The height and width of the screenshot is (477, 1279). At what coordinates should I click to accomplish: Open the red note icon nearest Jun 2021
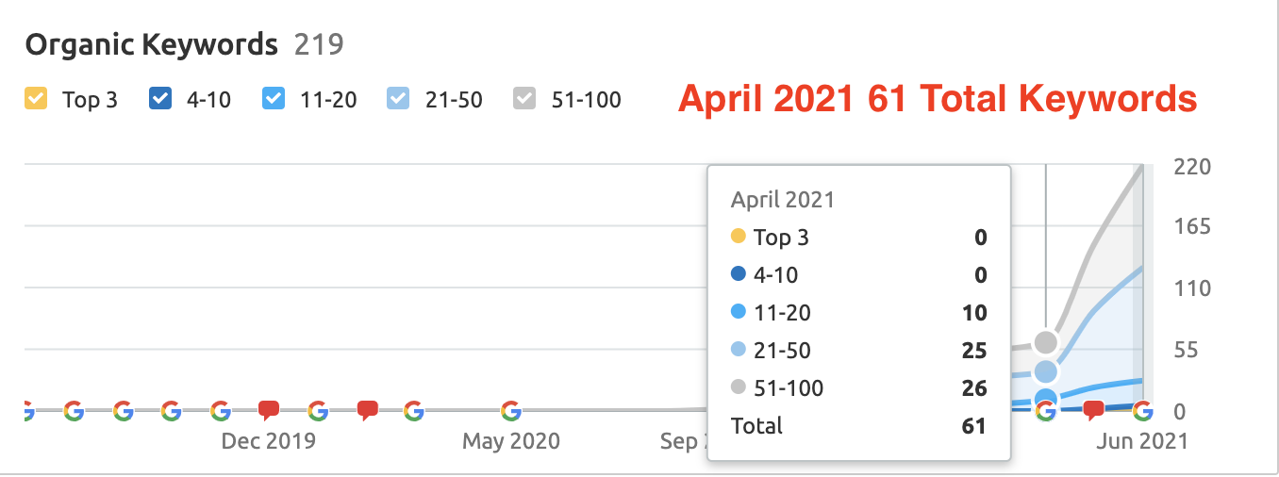click(1093, 410)
